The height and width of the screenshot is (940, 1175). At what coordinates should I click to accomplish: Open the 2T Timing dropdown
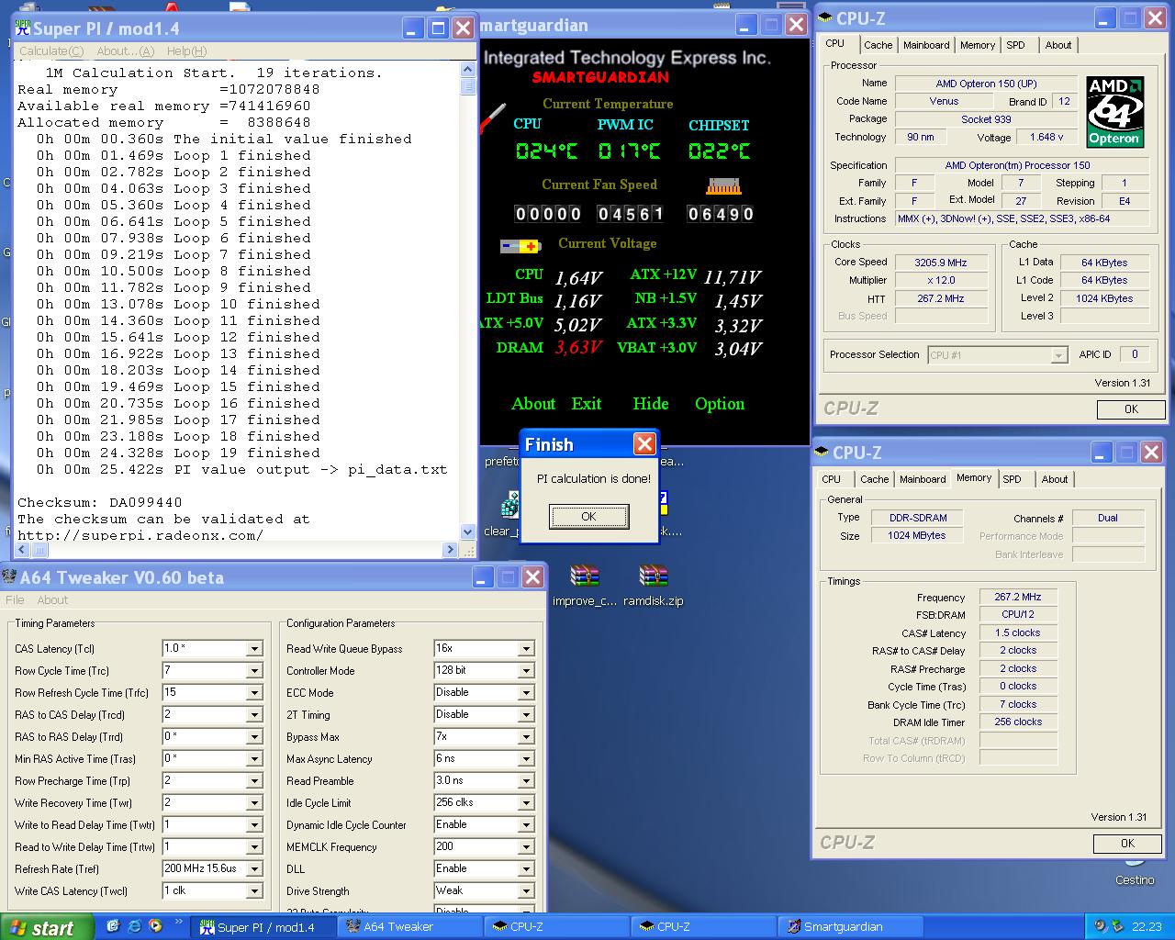(526, 715)
